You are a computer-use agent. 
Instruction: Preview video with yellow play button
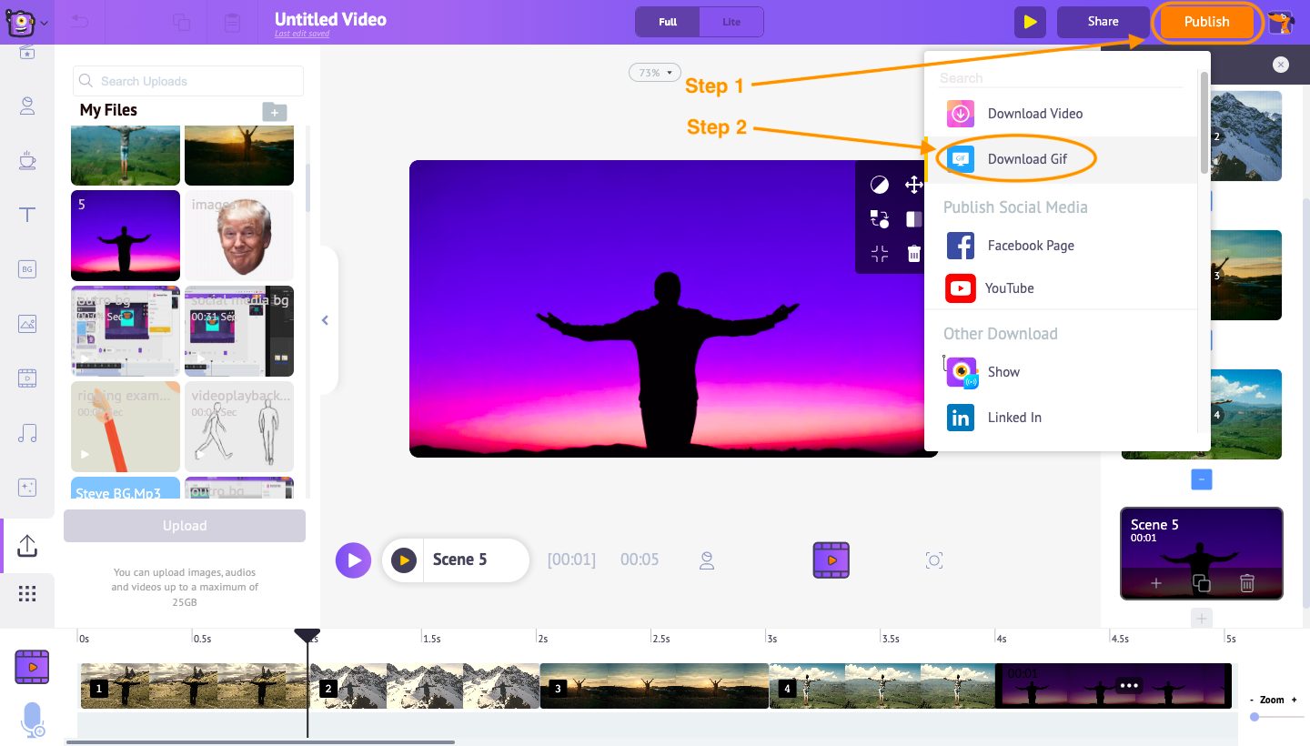click(x=1030, y=22)
